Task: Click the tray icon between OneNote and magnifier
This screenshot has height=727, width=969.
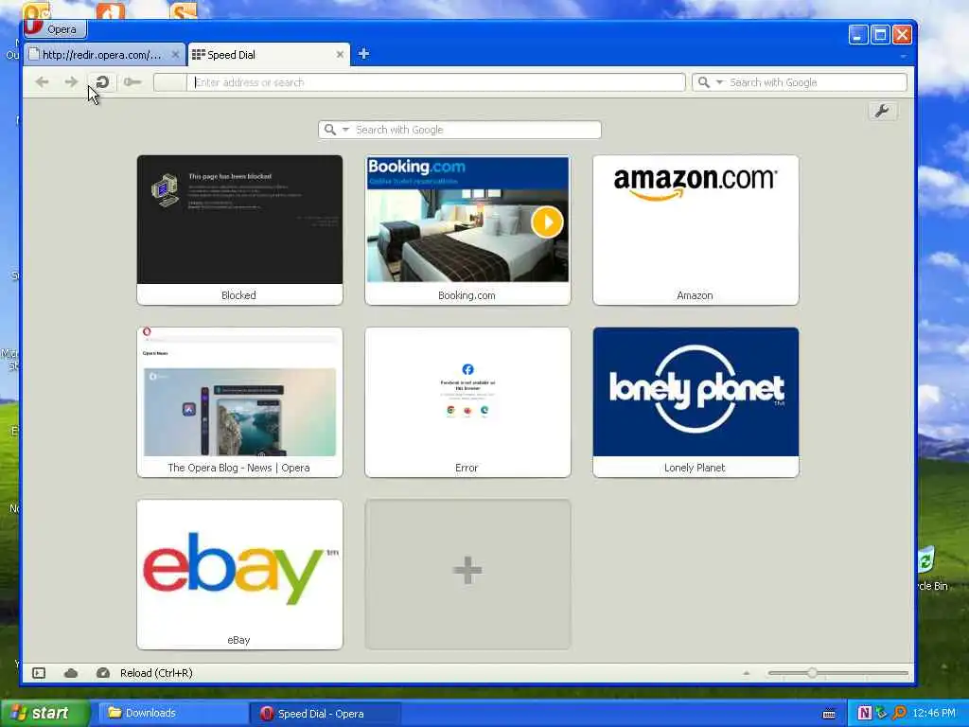Action: [882, 714]
